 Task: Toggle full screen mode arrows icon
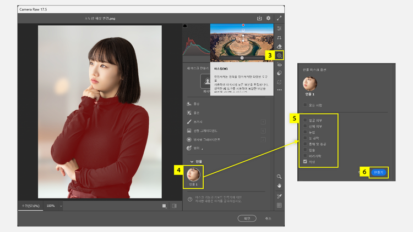[279, 18]
